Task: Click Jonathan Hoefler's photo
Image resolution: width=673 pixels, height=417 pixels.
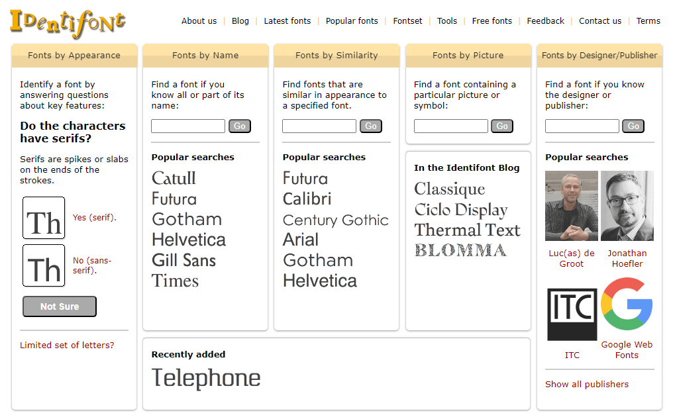Action: click(627, 206)
